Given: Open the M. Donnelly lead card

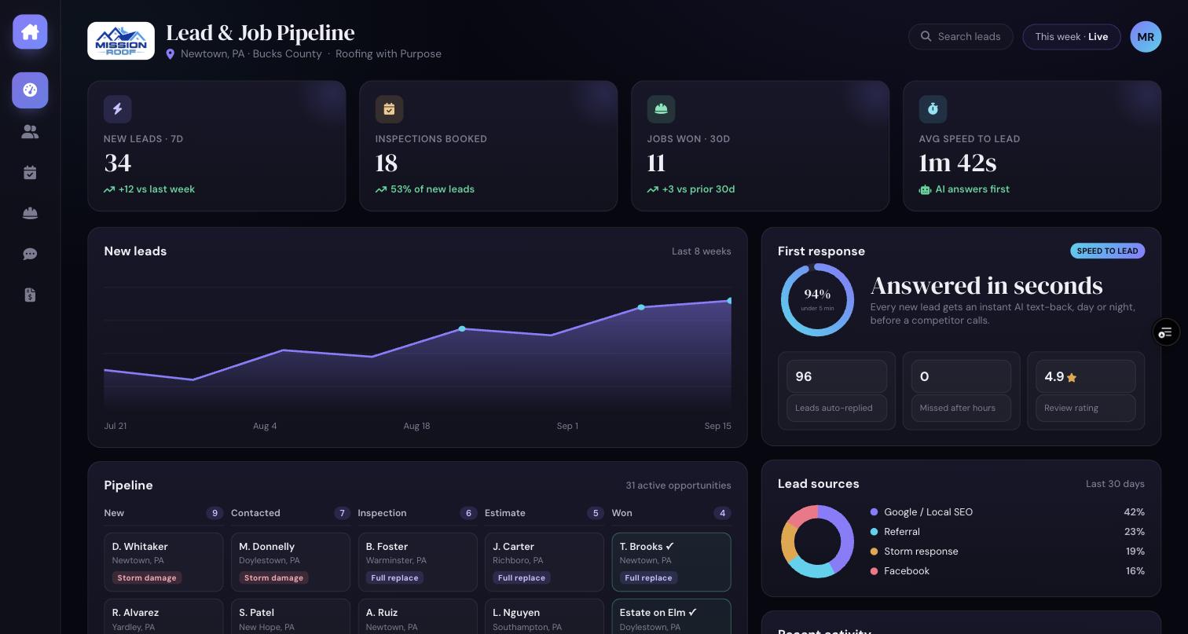Looking at the screenshot, I should [291, 563].
